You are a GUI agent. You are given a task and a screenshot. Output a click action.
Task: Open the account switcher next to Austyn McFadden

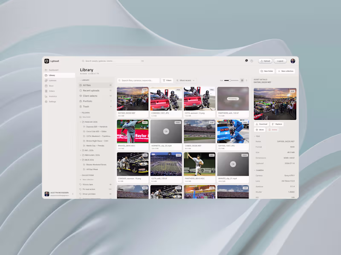(72, 194)
